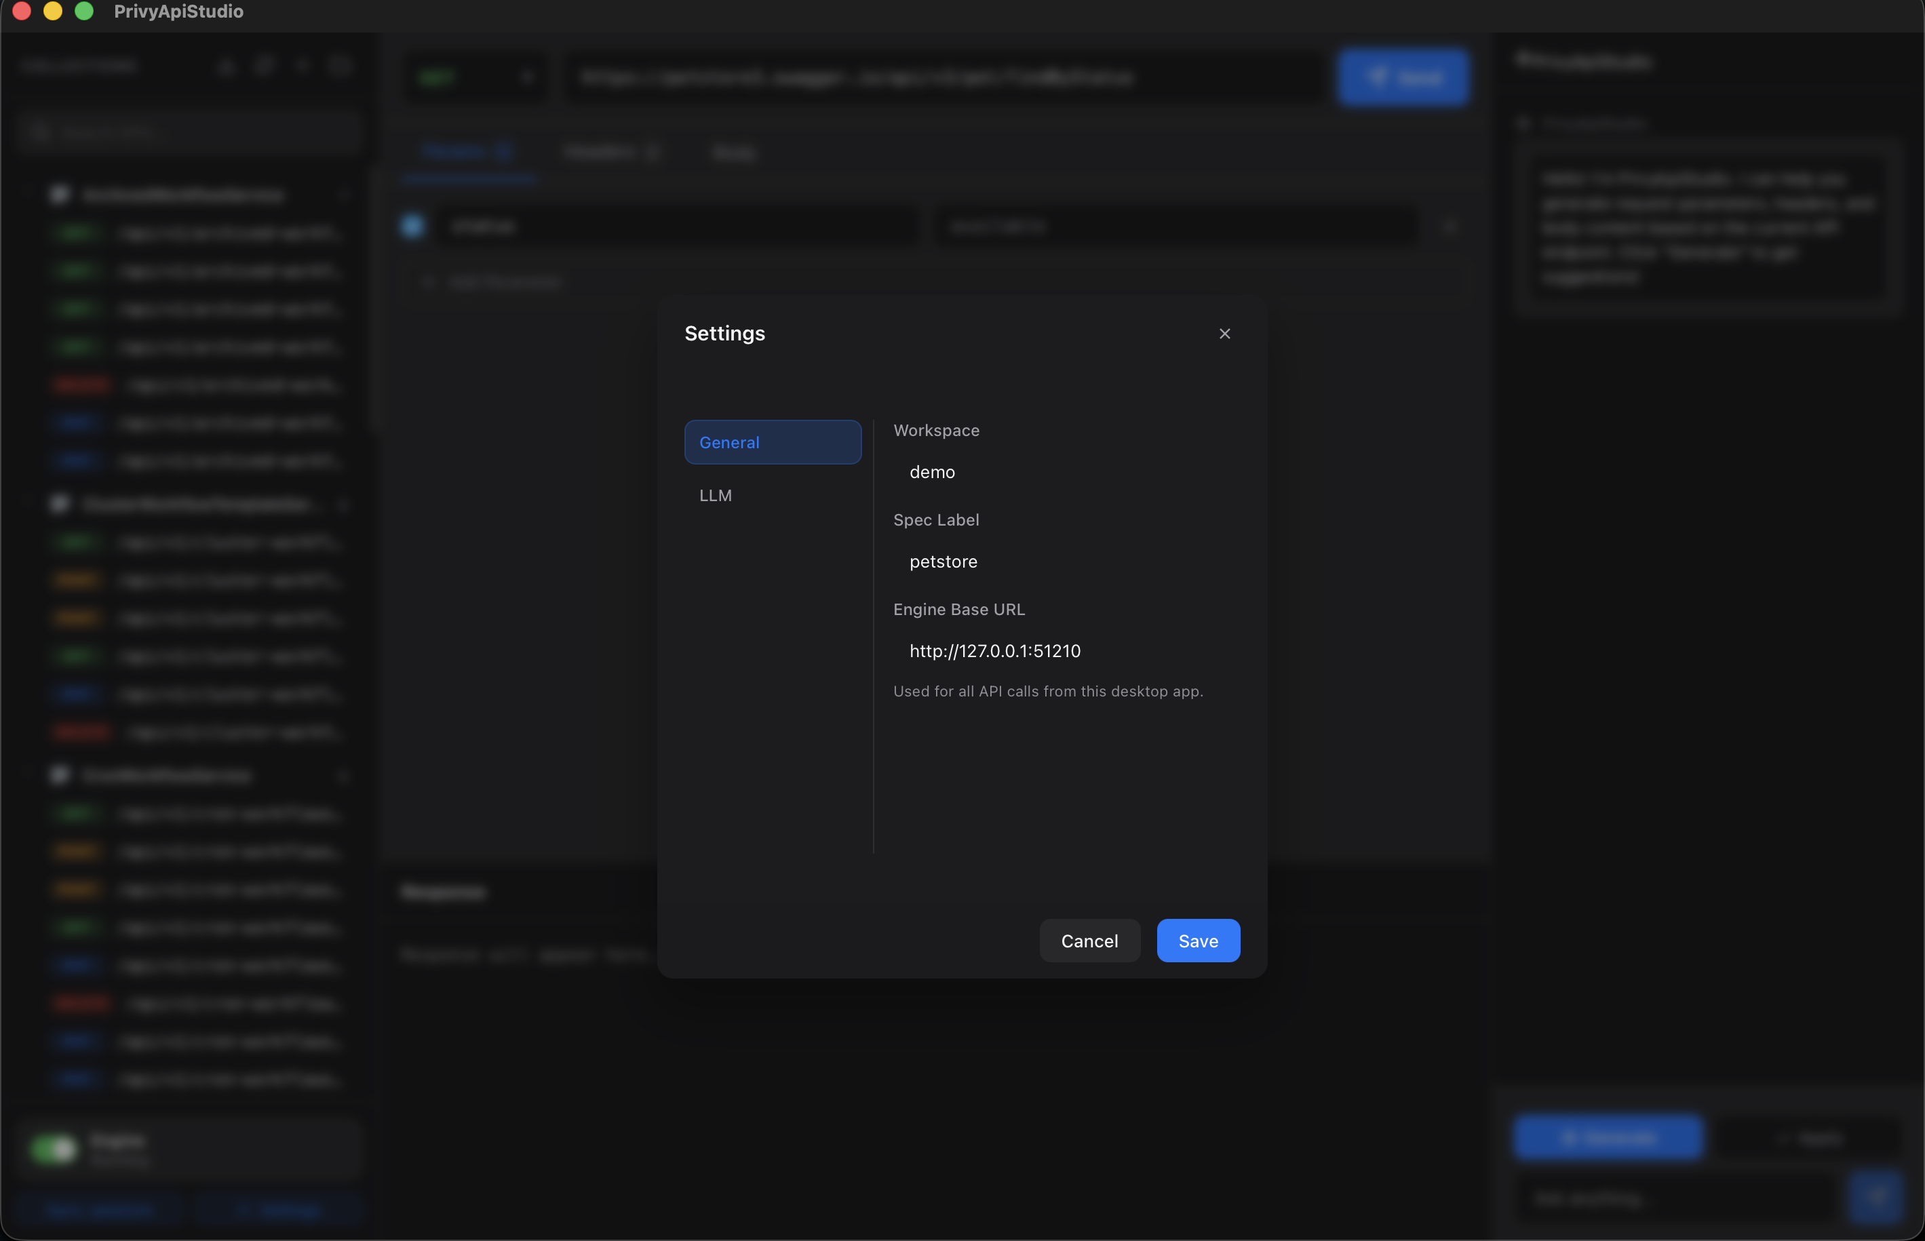The image size is (1925, 1241).
Task: Close the Settings dialog with the X
Action: coord(1224,333)
